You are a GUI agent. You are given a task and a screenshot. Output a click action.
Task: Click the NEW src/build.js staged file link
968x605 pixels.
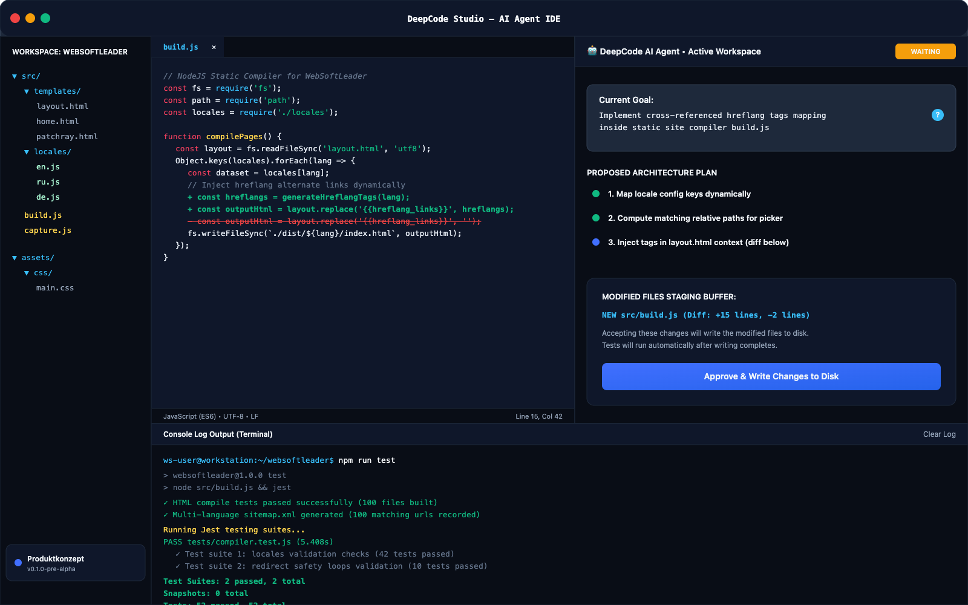705,315
